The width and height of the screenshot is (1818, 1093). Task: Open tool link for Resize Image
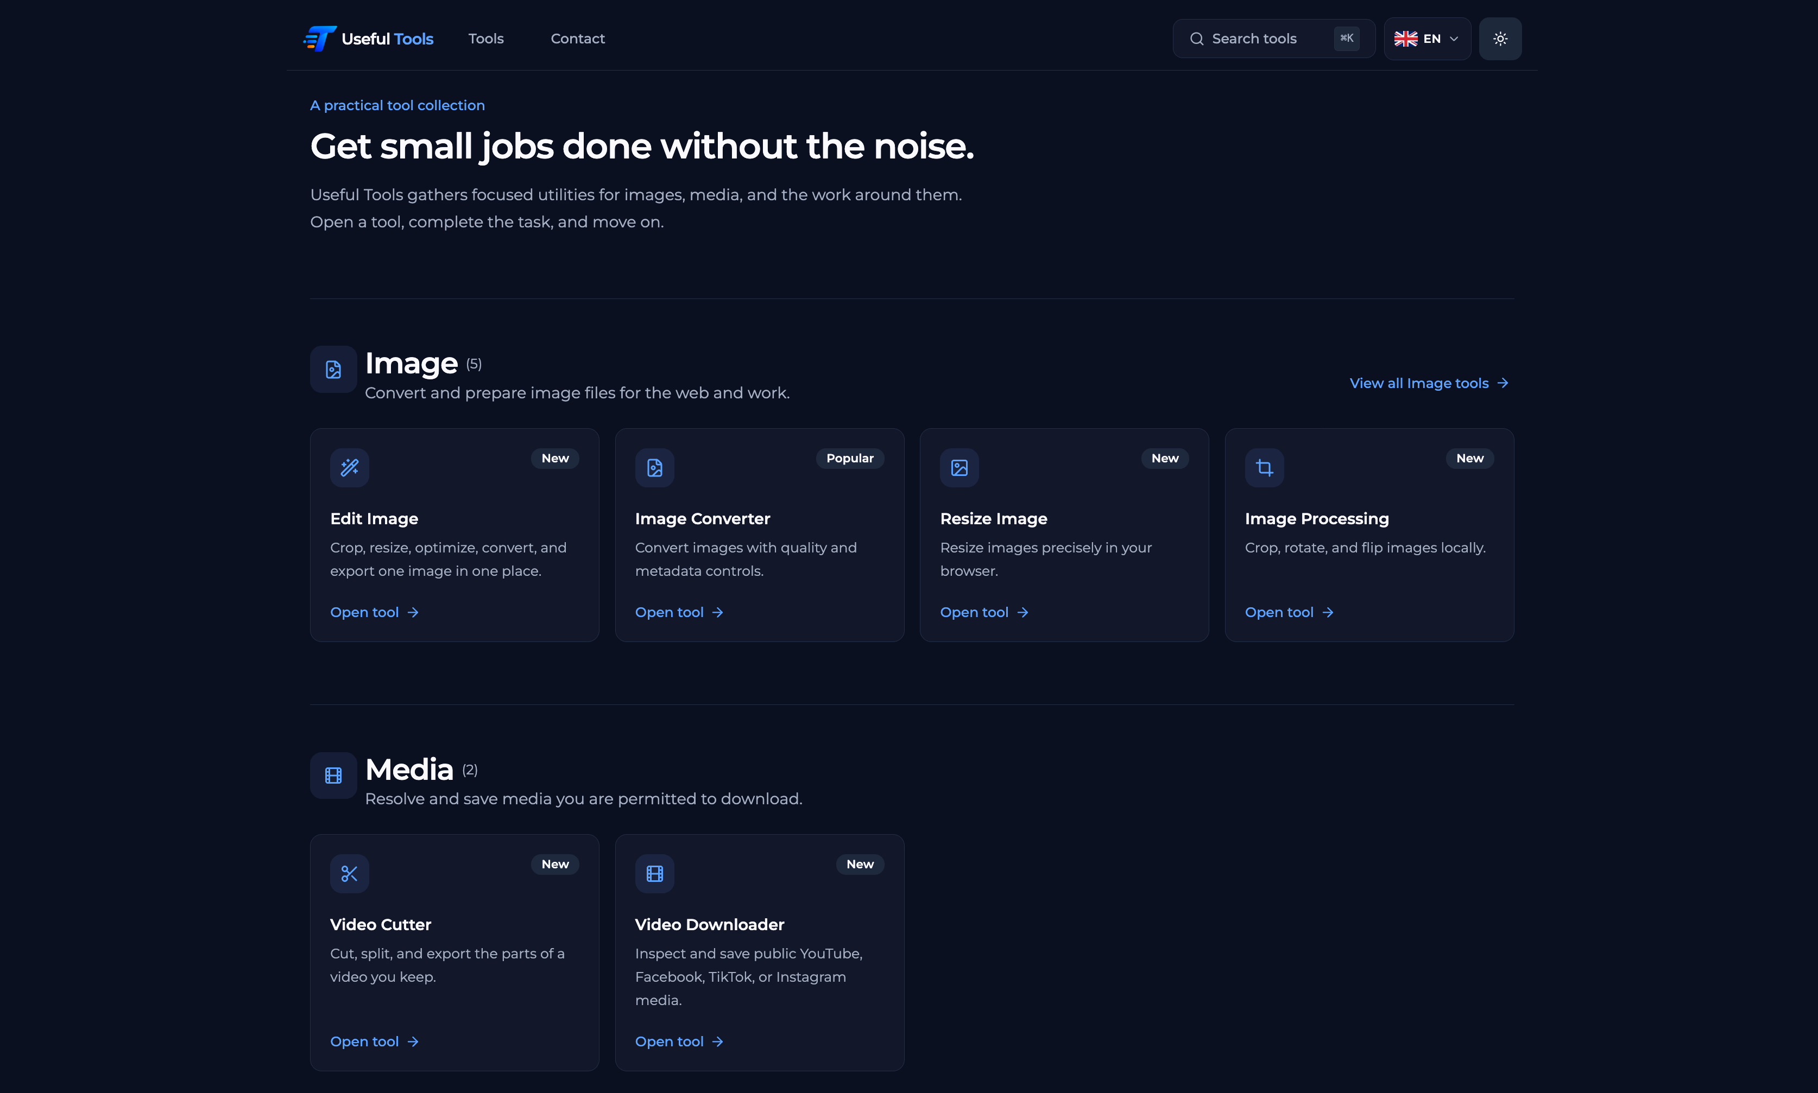pyautogui.click(x=984, y=612)
